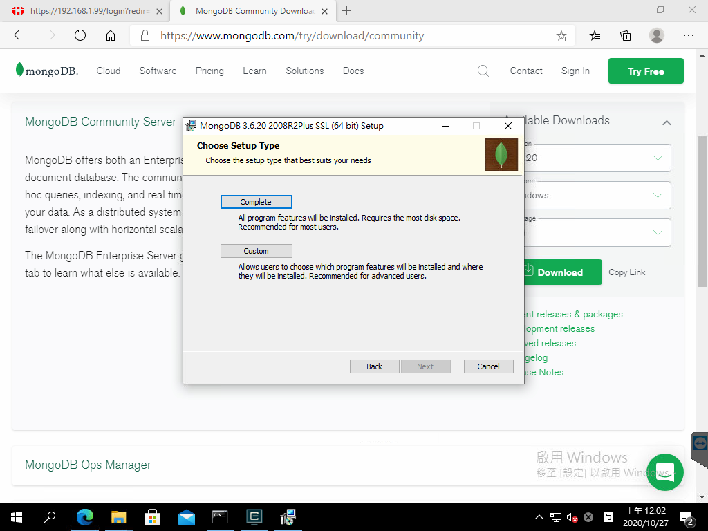Open the Current releases & packages link
Screen dimensions: 708x531
coord(573,315)
